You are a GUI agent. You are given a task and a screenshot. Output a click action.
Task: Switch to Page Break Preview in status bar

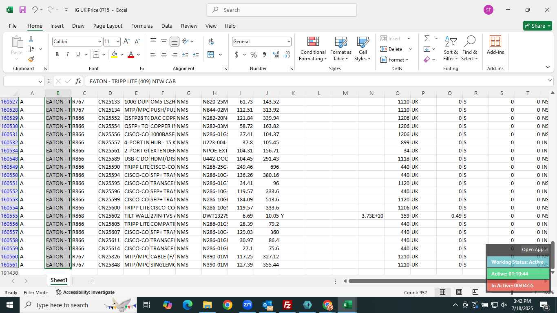pyautogui.click(x=475, y=292)
